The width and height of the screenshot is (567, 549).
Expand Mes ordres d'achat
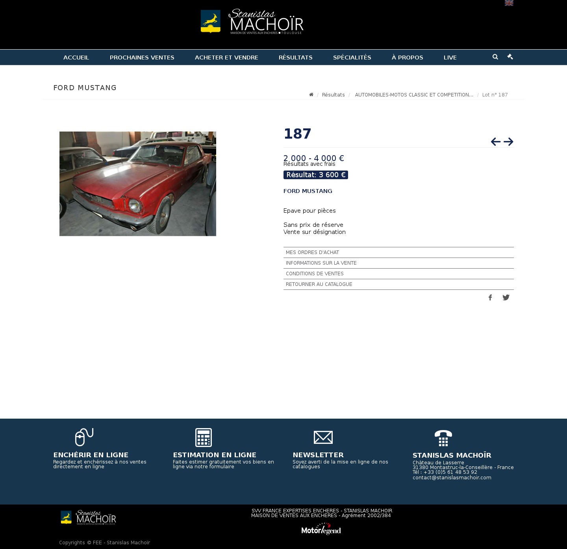tap(398, 252)
